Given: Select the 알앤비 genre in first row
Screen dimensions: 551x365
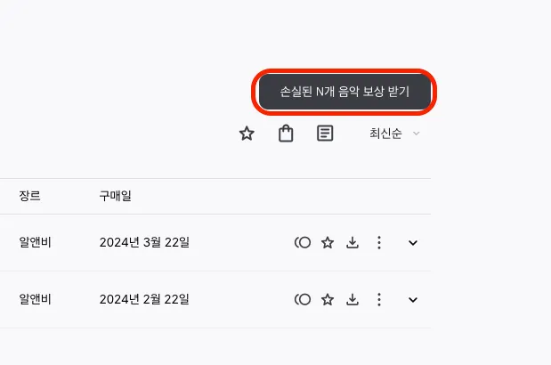Looking at the screenshot, I should coord(35,242).
